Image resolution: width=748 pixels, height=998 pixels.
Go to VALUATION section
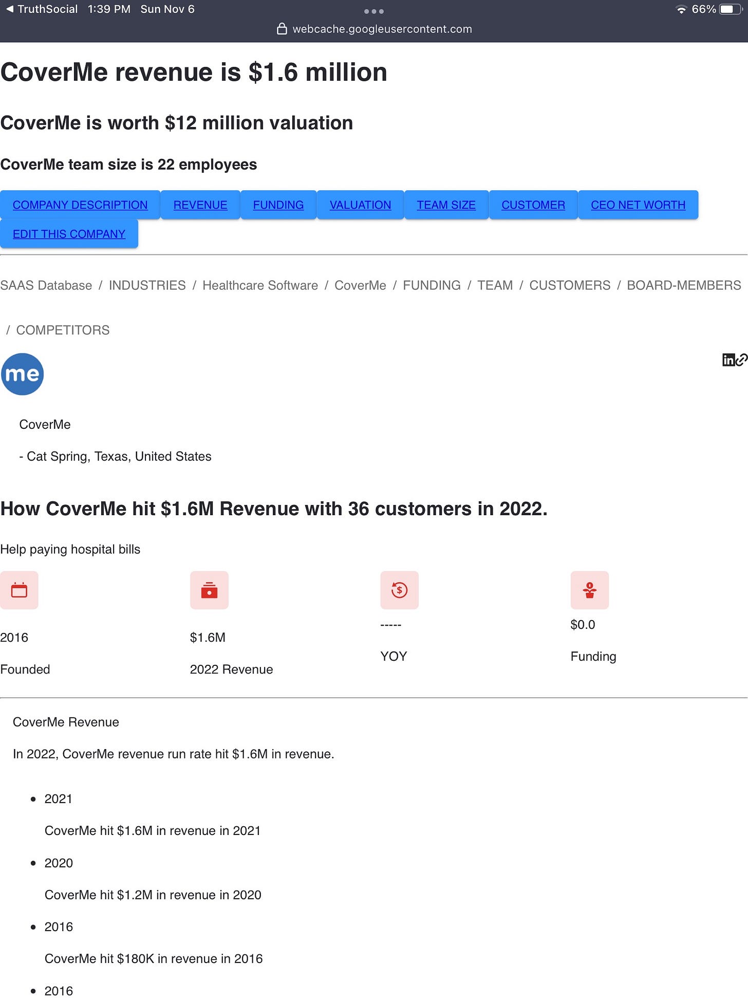pyautogui.click(x=360, y=205)
